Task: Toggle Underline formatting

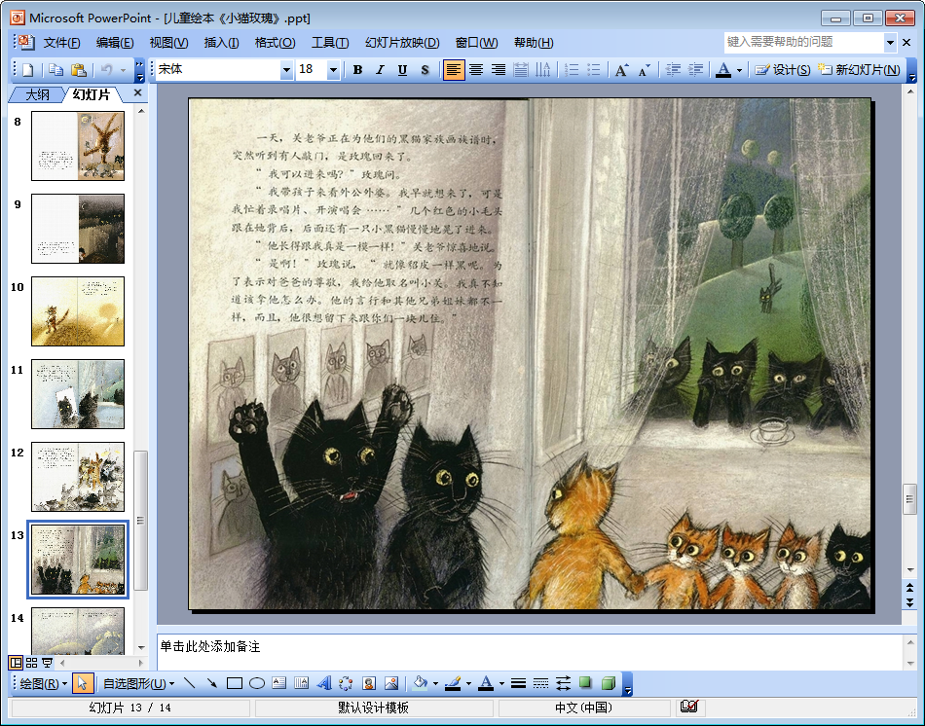Action: coord(402,70)
